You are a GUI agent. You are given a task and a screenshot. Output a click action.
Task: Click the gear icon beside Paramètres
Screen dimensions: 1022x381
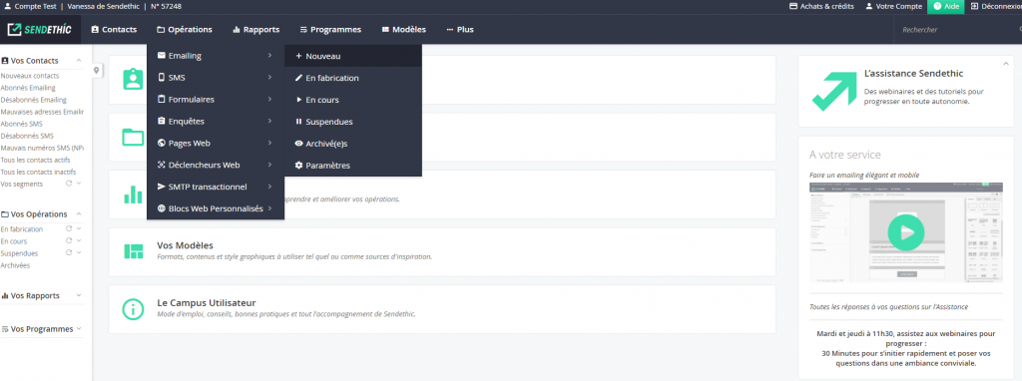298,166
